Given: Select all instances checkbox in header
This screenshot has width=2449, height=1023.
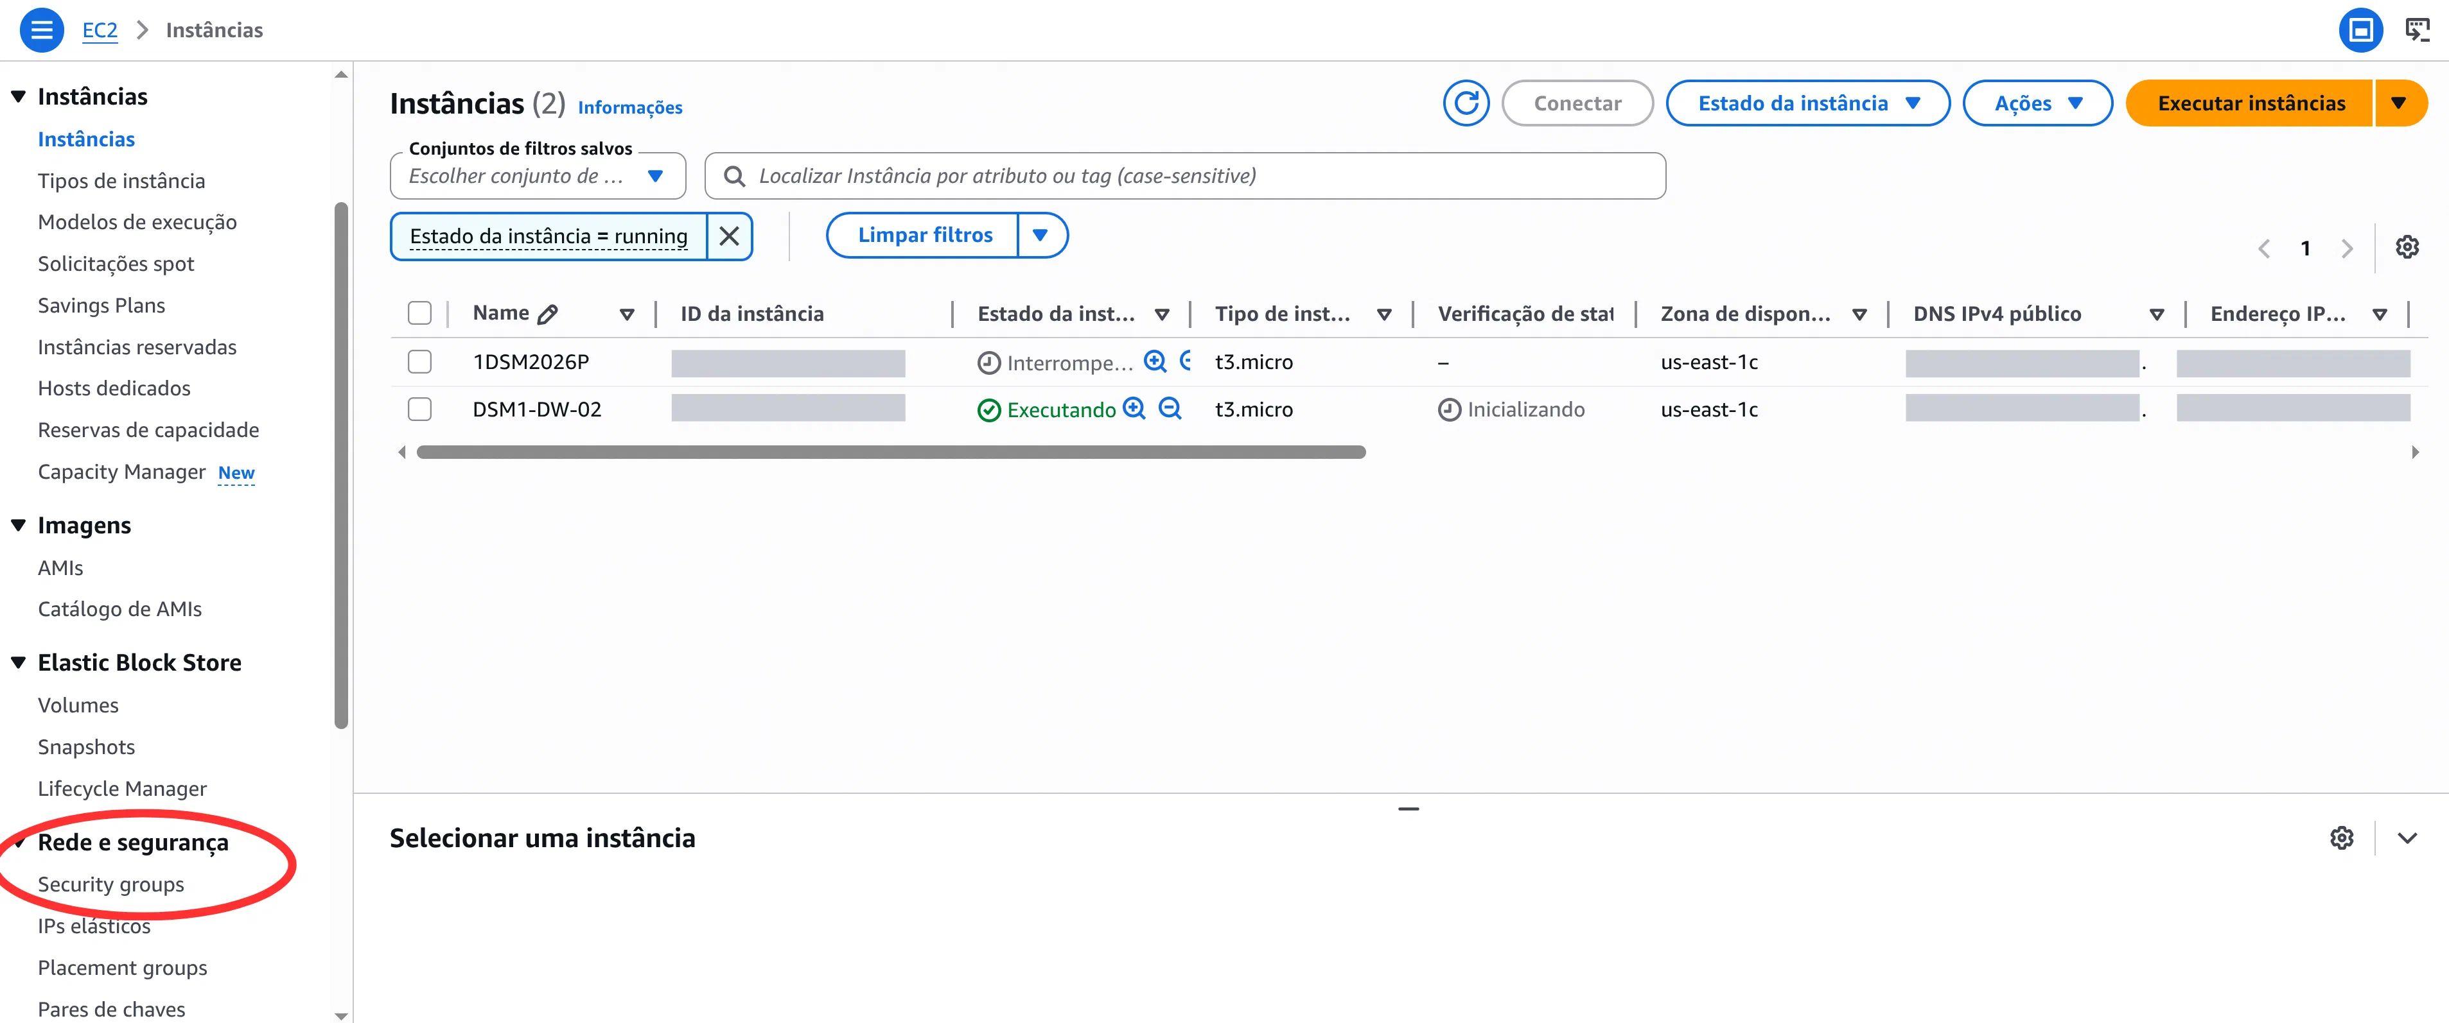Looking at the screenshot, I should [419, 313].
